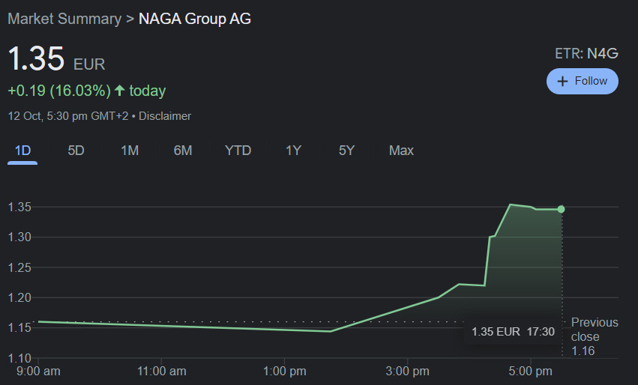Click the ETR: N4G ticker text
The height and width of the screenshot is (385, 638).
click(586, 53)
